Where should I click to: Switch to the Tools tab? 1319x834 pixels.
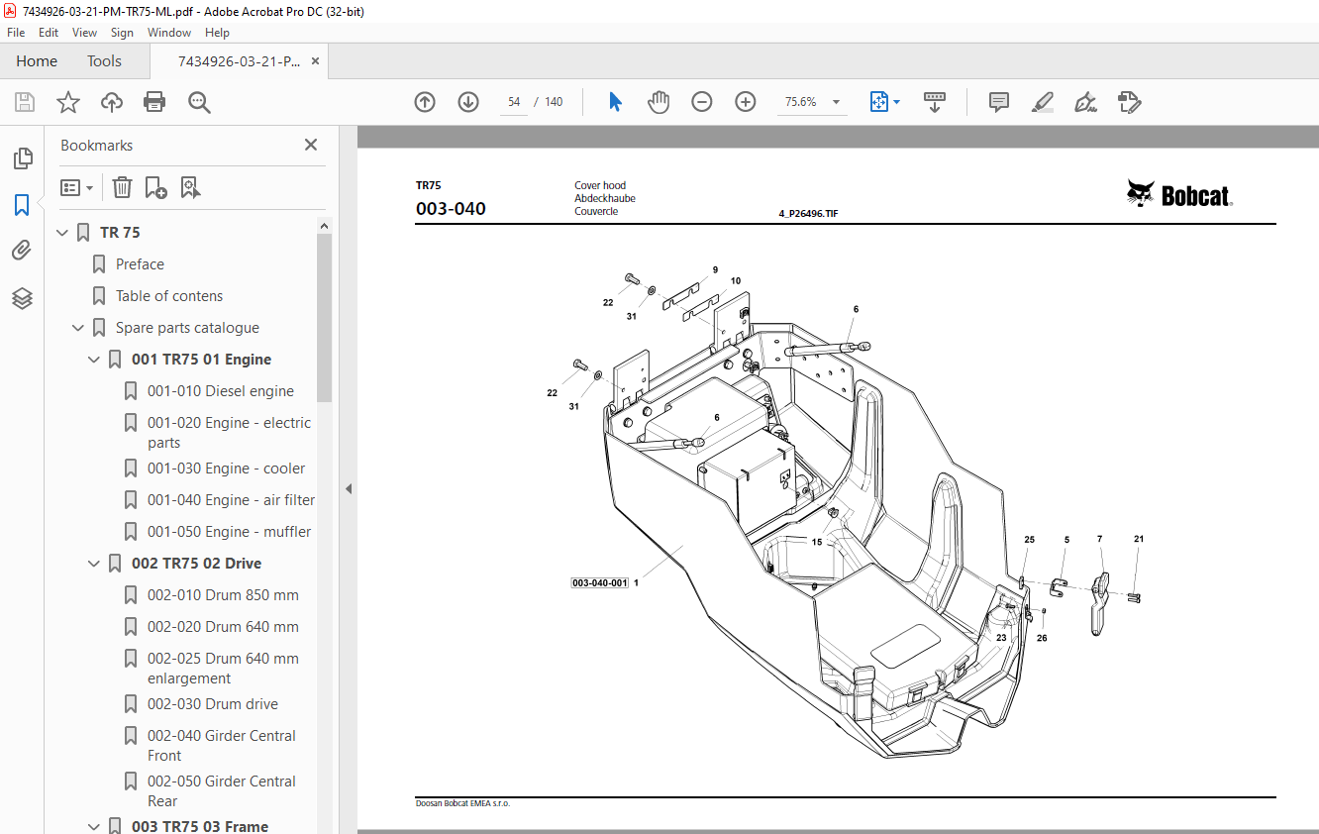tap(104, 61)
